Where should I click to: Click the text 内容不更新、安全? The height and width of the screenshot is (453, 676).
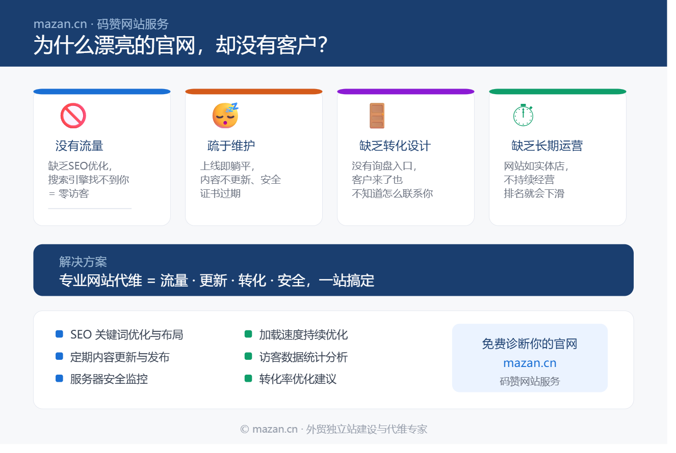coord(241,180)
